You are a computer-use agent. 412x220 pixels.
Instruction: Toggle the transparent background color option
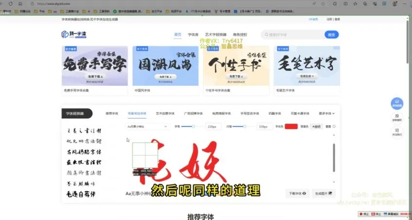316,127
